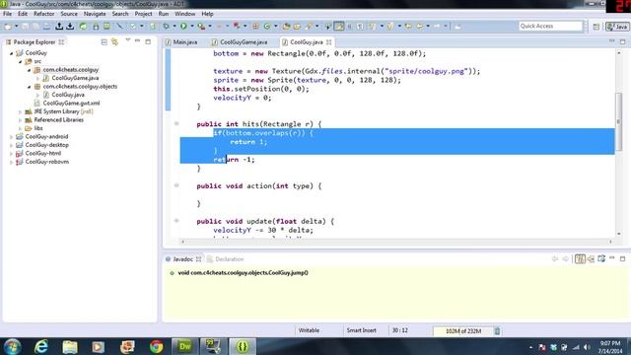Click Open Attached Javadoc in a Browser icon

tap(601, 258)
